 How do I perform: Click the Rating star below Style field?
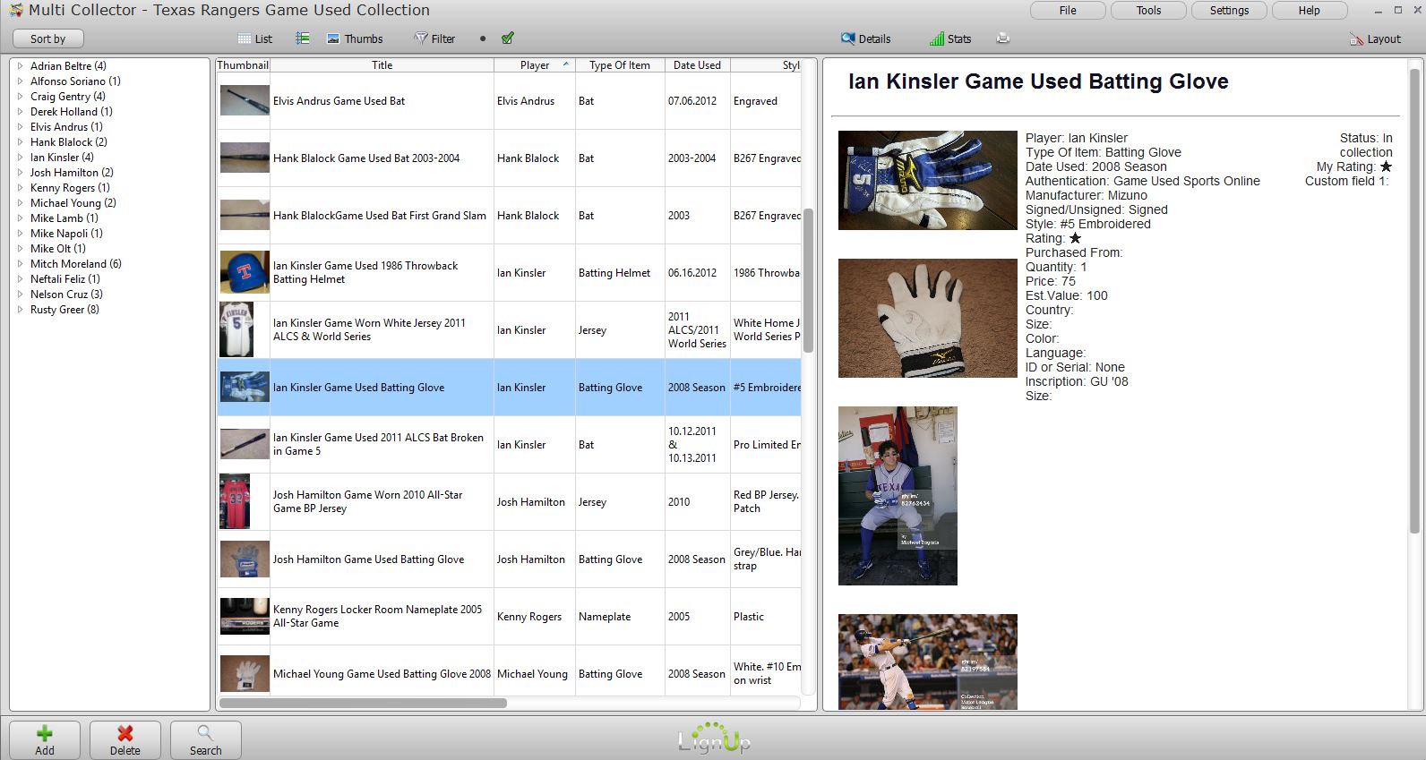pos(1075,238)
